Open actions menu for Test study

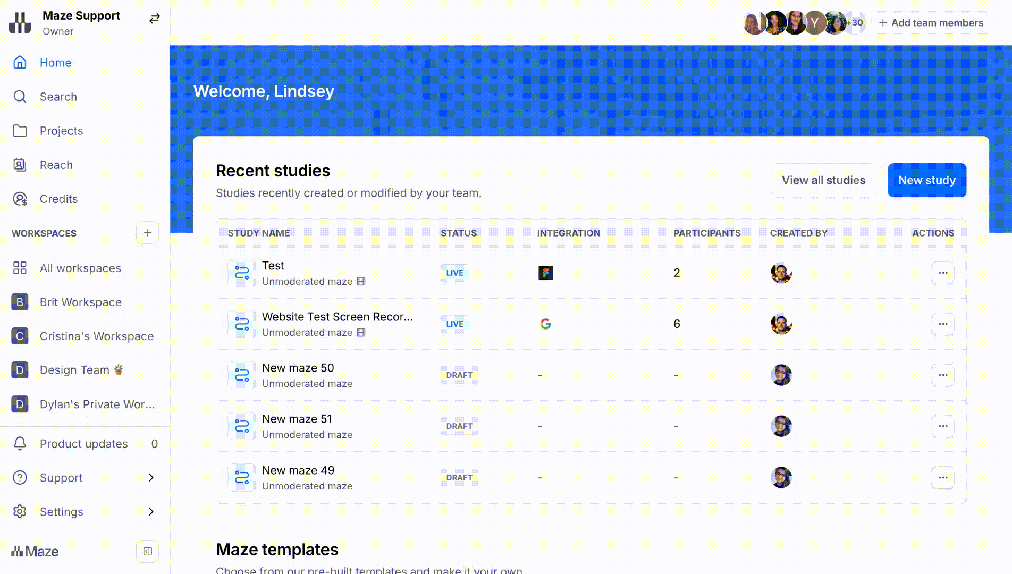(943, 273)
